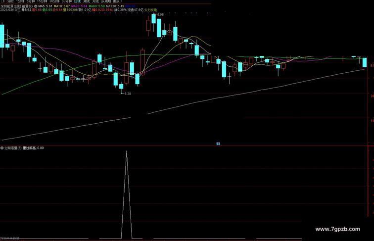Open the 过前高量 sub-indicator dropdown circle icon
This screenshot has height=241, width=374.
point(2,148)
